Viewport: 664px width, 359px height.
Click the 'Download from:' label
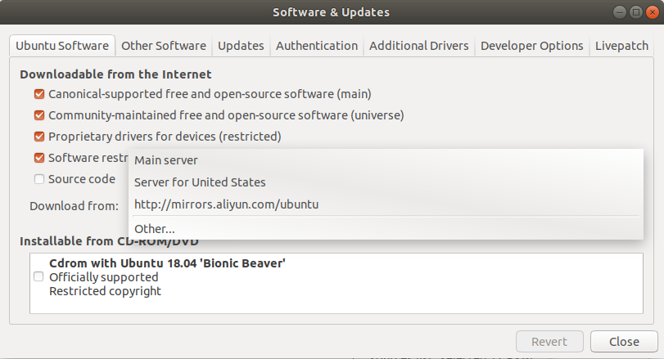(x=75, y=206)
